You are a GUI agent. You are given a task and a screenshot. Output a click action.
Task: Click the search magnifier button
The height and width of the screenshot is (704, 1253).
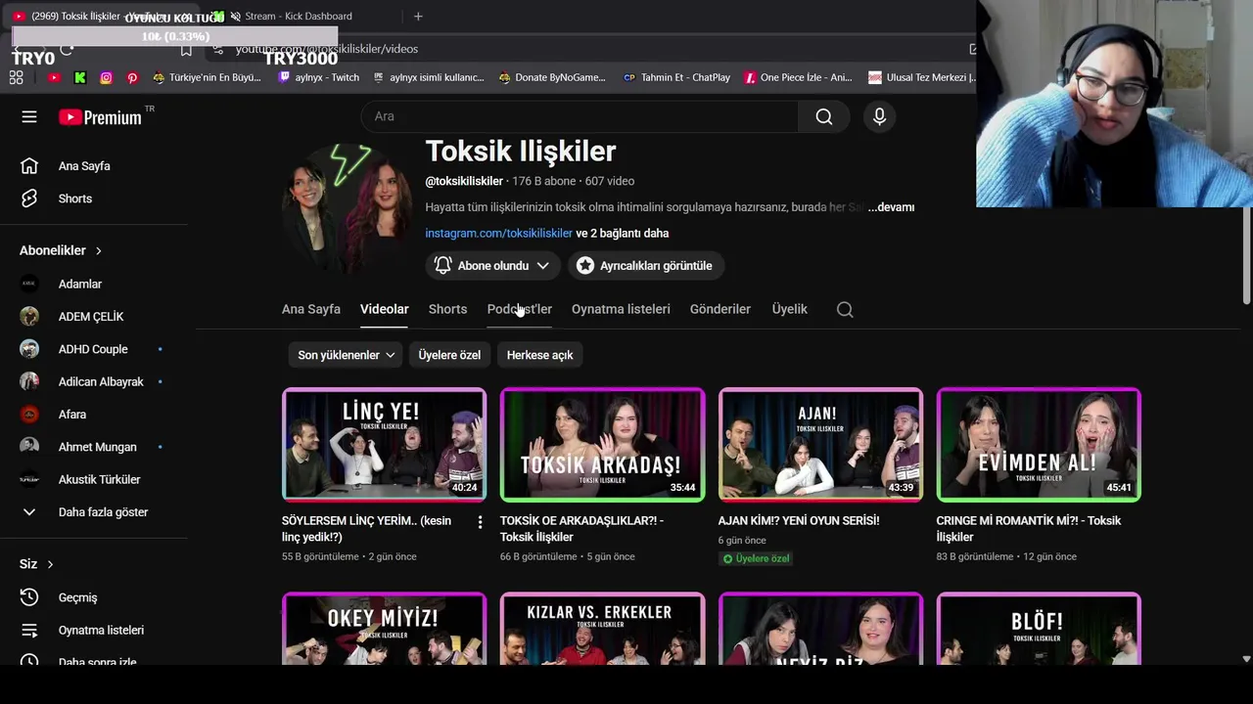coord(824,116)
